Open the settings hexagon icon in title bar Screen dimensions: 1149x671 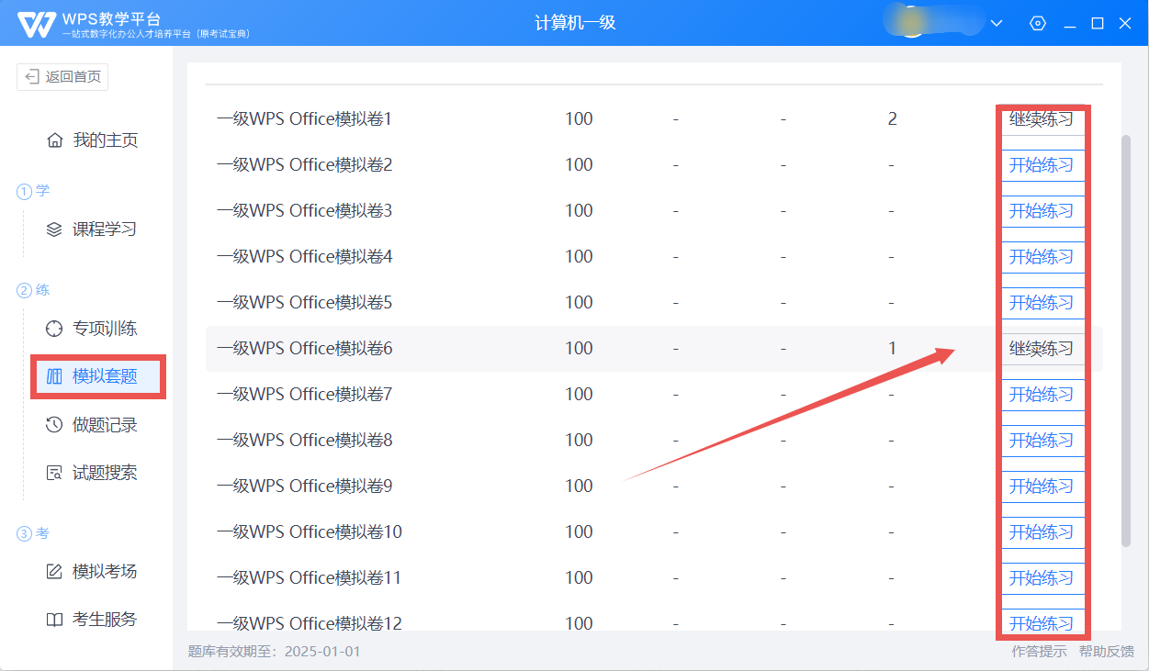click(x=1038, y=23)
